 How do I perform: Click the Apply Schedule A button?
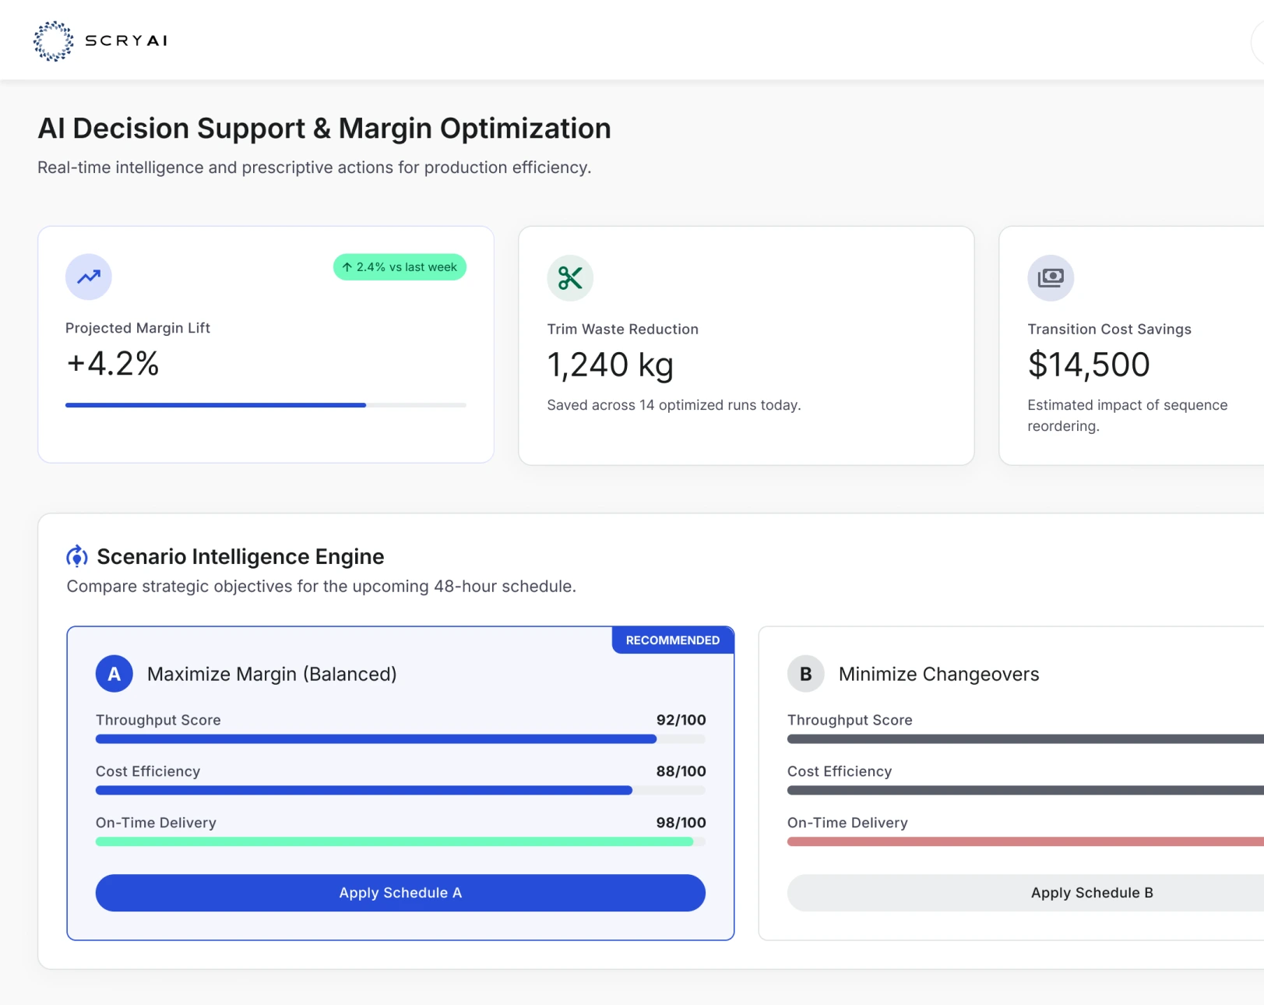(400, 893)
